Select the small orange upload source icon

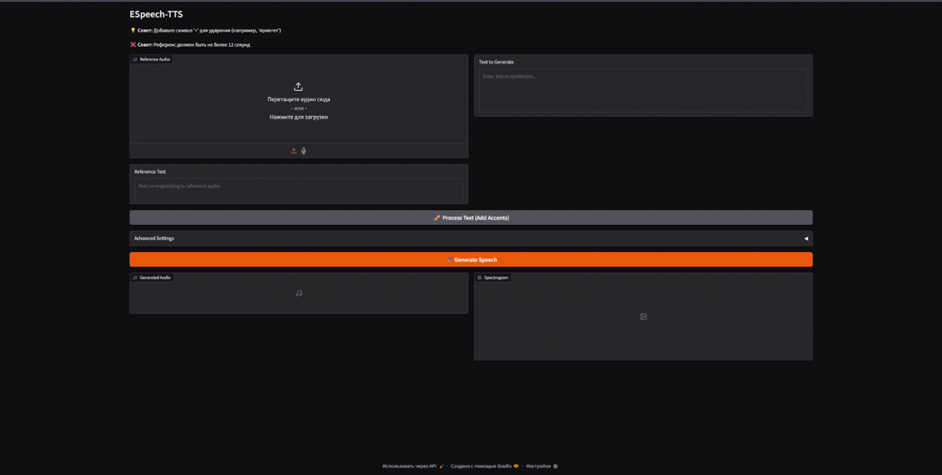click(293, 151)
